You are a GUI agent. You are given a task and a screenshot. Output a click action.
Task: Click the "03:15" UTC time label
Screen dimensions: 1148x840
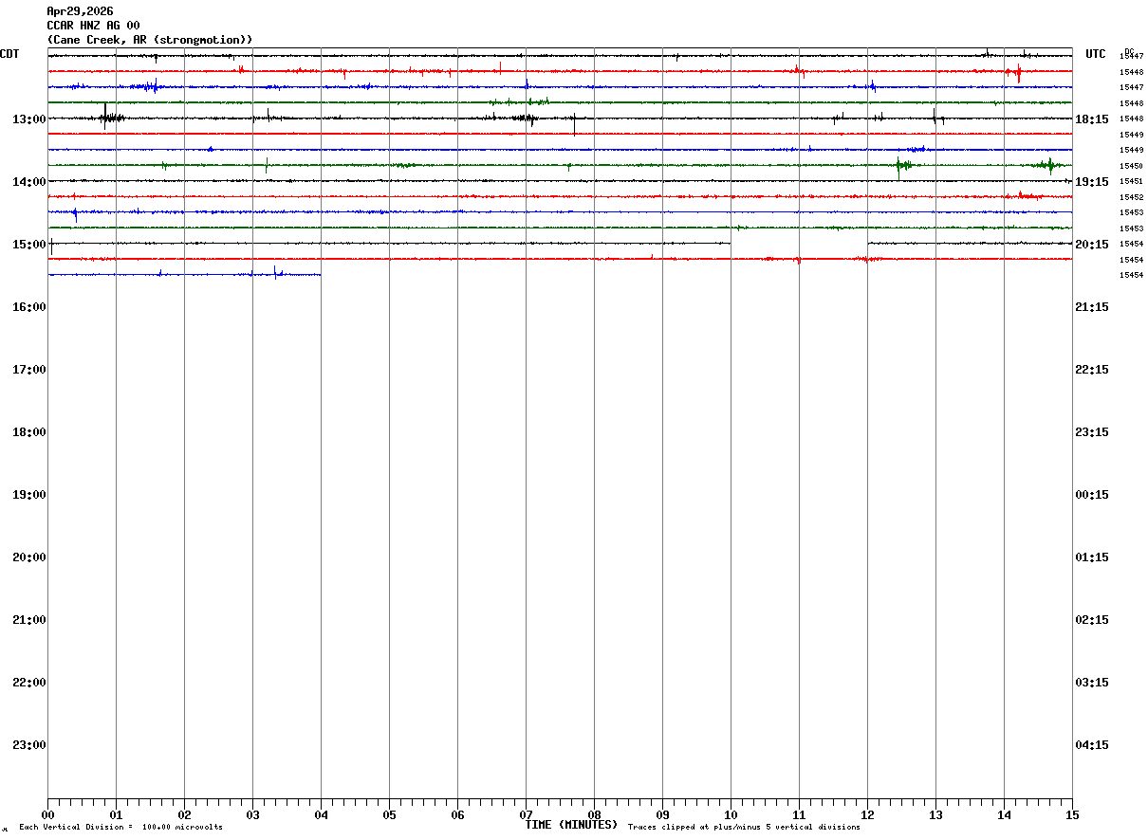(x=1092, y=682)
